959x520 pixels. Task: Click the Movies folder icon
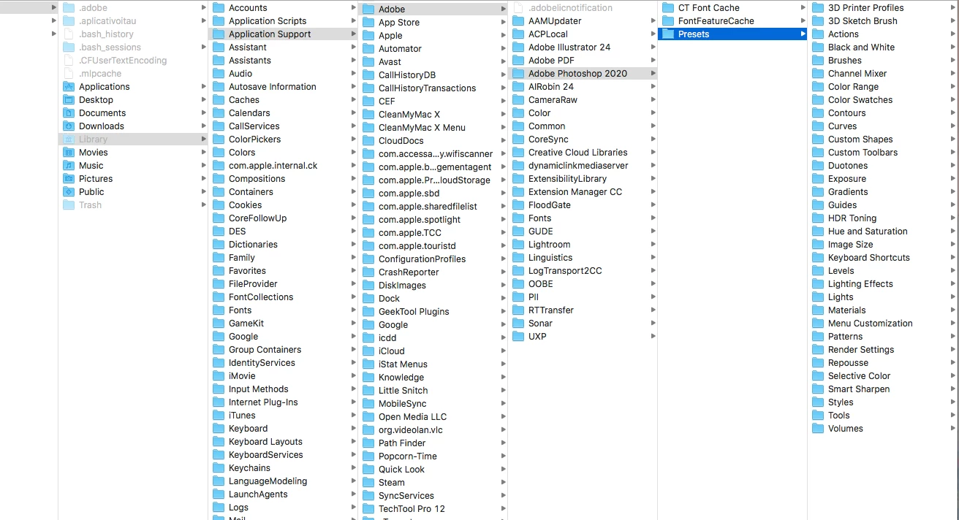[69, 153]
